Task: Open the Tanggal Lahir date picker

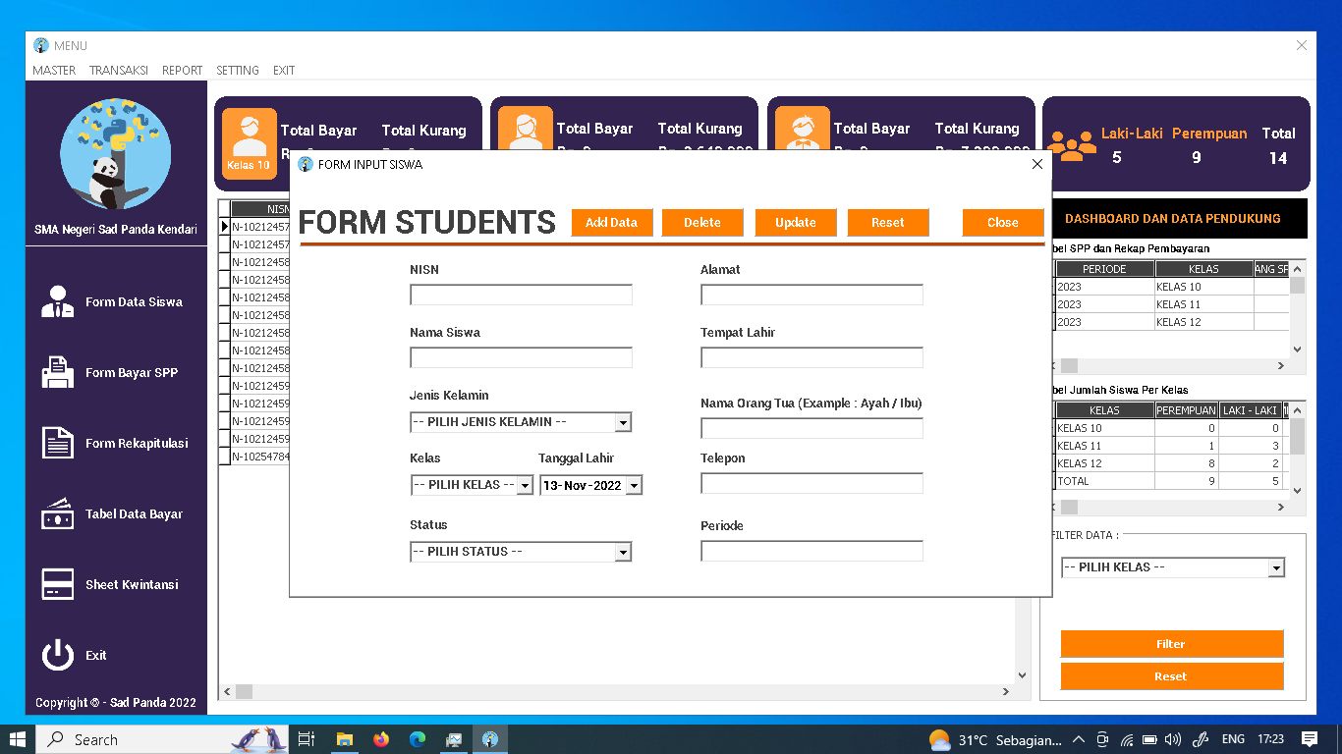Action: point(634,485)
